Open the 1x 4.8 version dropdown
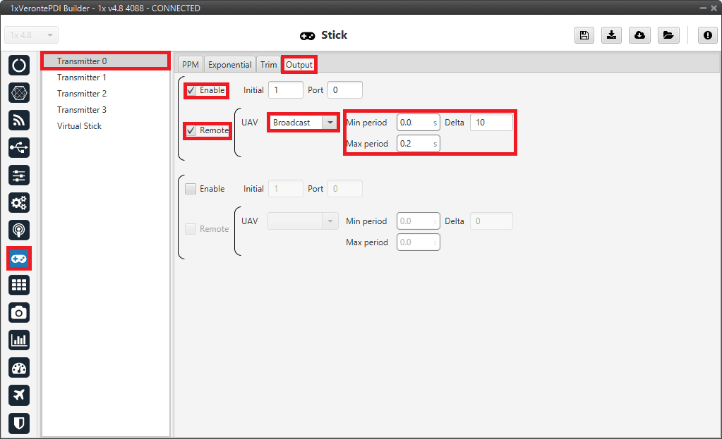The image size is (722, 439). (31, 35)
